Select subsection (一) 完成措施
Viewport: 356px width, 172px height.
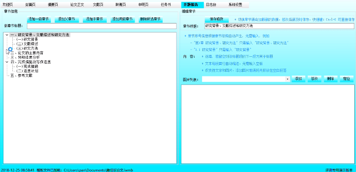point(27,67)
